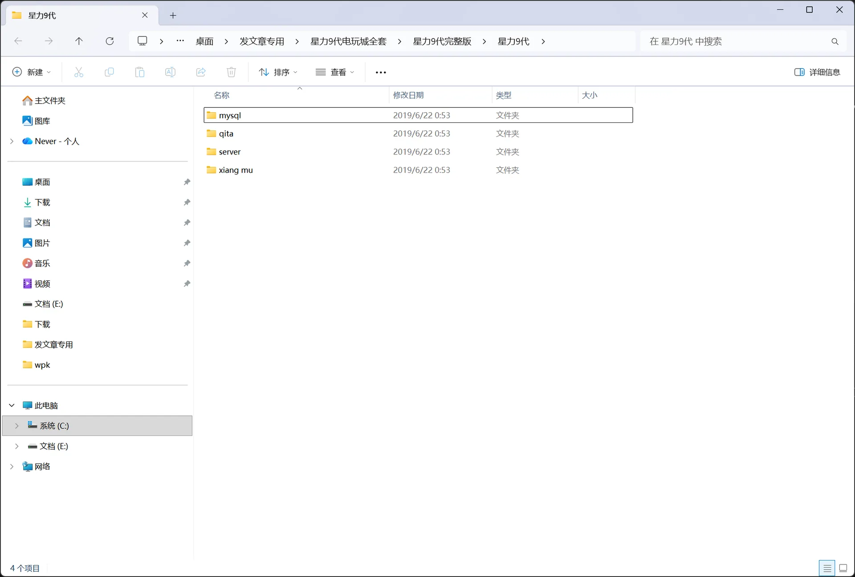Image resolution: width=855 pixels, height=577 pixels.
Task: Add a new tab with plus button
Action: point(173,16)
